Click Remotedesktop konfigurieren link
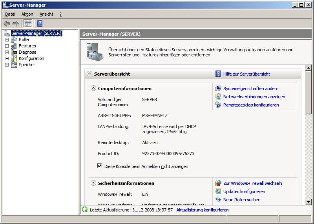The image size is (314, 224). click(x=251, y=105)
